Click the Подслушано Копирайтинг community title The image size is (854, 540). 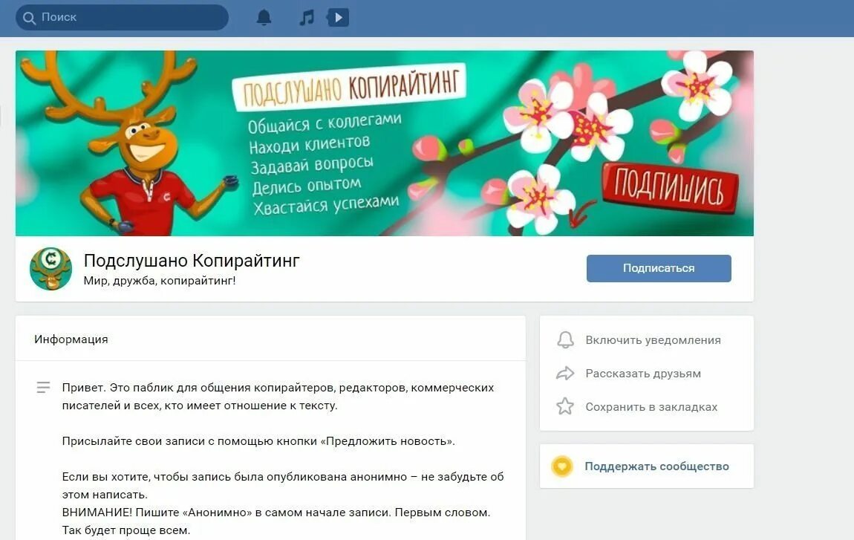pyautogui.click(x=192, y=261)
